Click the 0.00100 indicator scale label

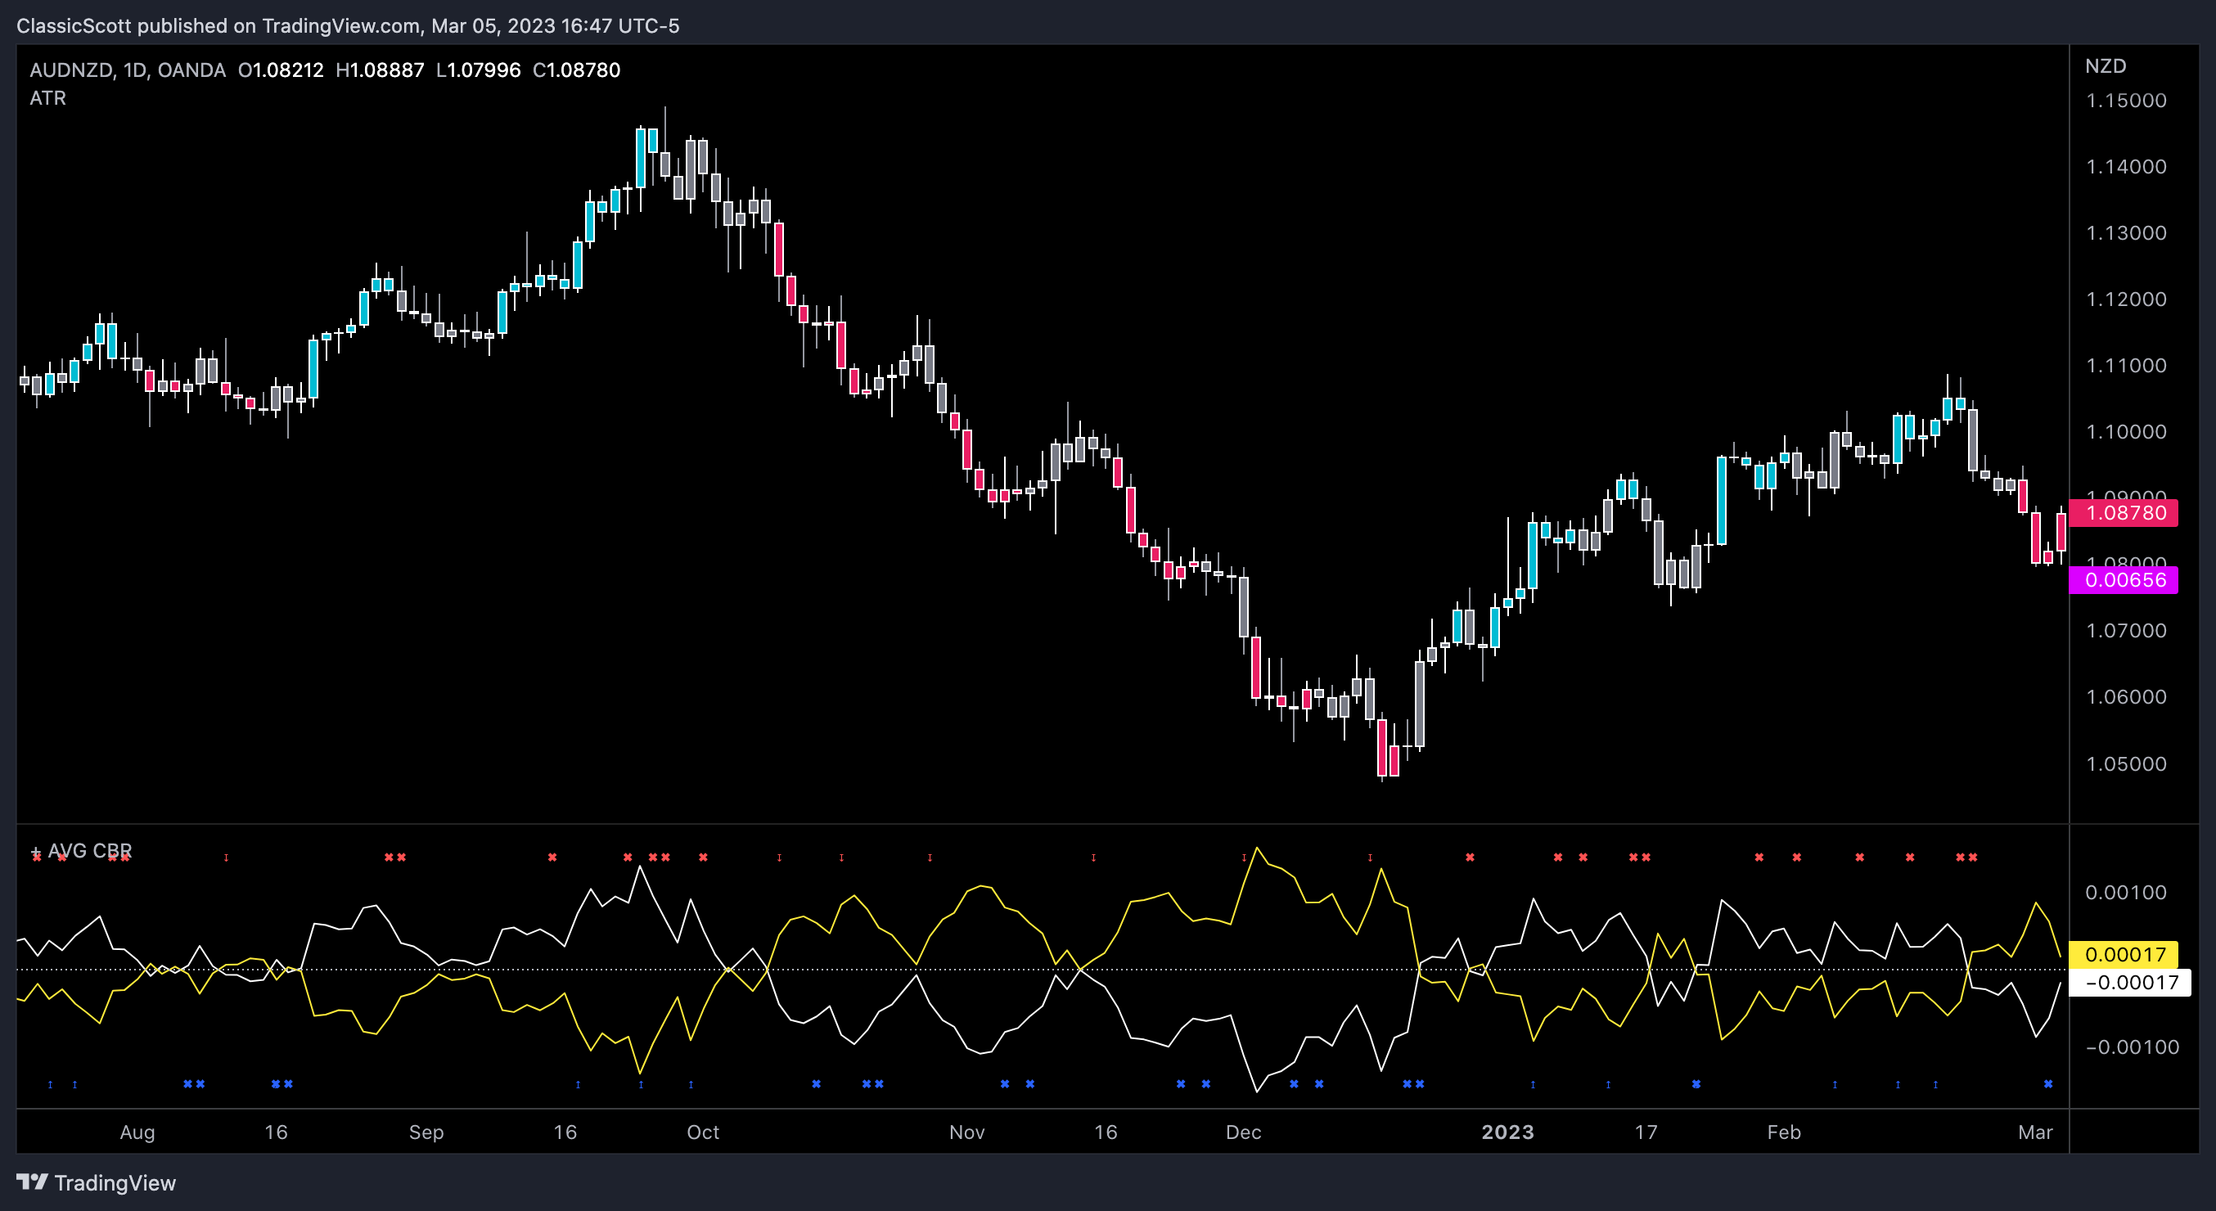[x=2126, y=892]
